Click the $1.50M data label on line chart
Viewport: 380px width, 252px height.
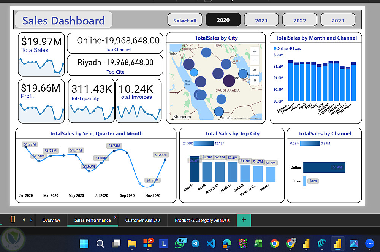coord(152,180)
